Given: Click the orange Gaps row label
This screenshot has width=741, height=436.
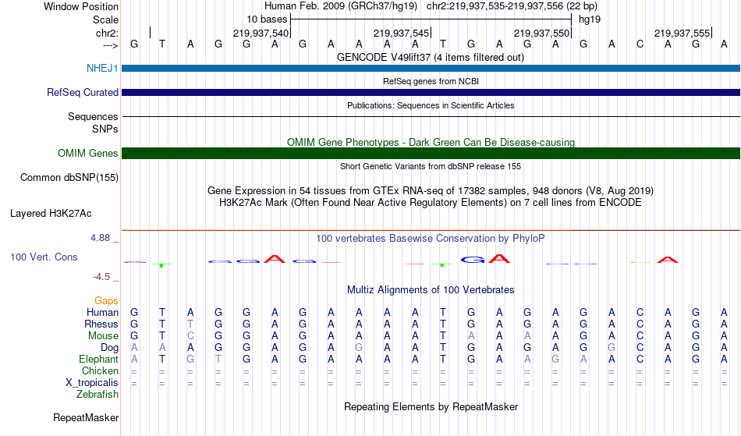Looking at the screenshot, I should click(106, 301).
